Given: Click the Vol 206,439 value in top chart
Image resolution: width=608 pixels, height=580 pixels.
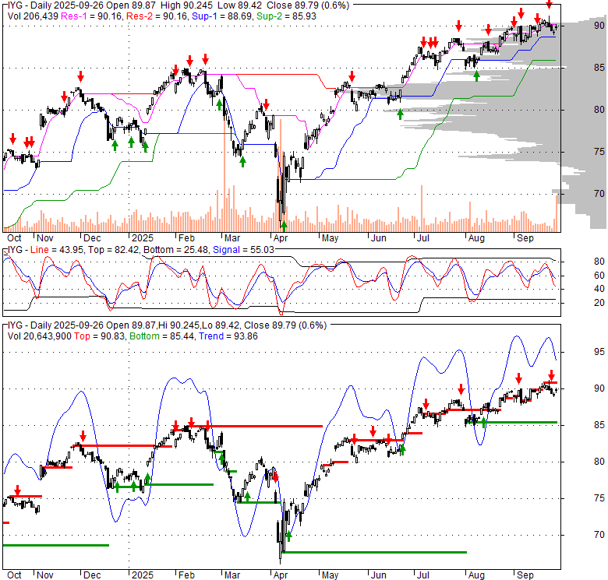Looking at the screenshot, I should pyautogui.click(x=33, y=16).
